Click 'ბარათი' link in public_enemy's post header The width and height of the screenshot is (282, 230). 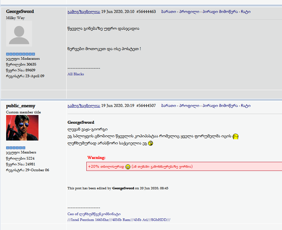(x=168, y=106)
